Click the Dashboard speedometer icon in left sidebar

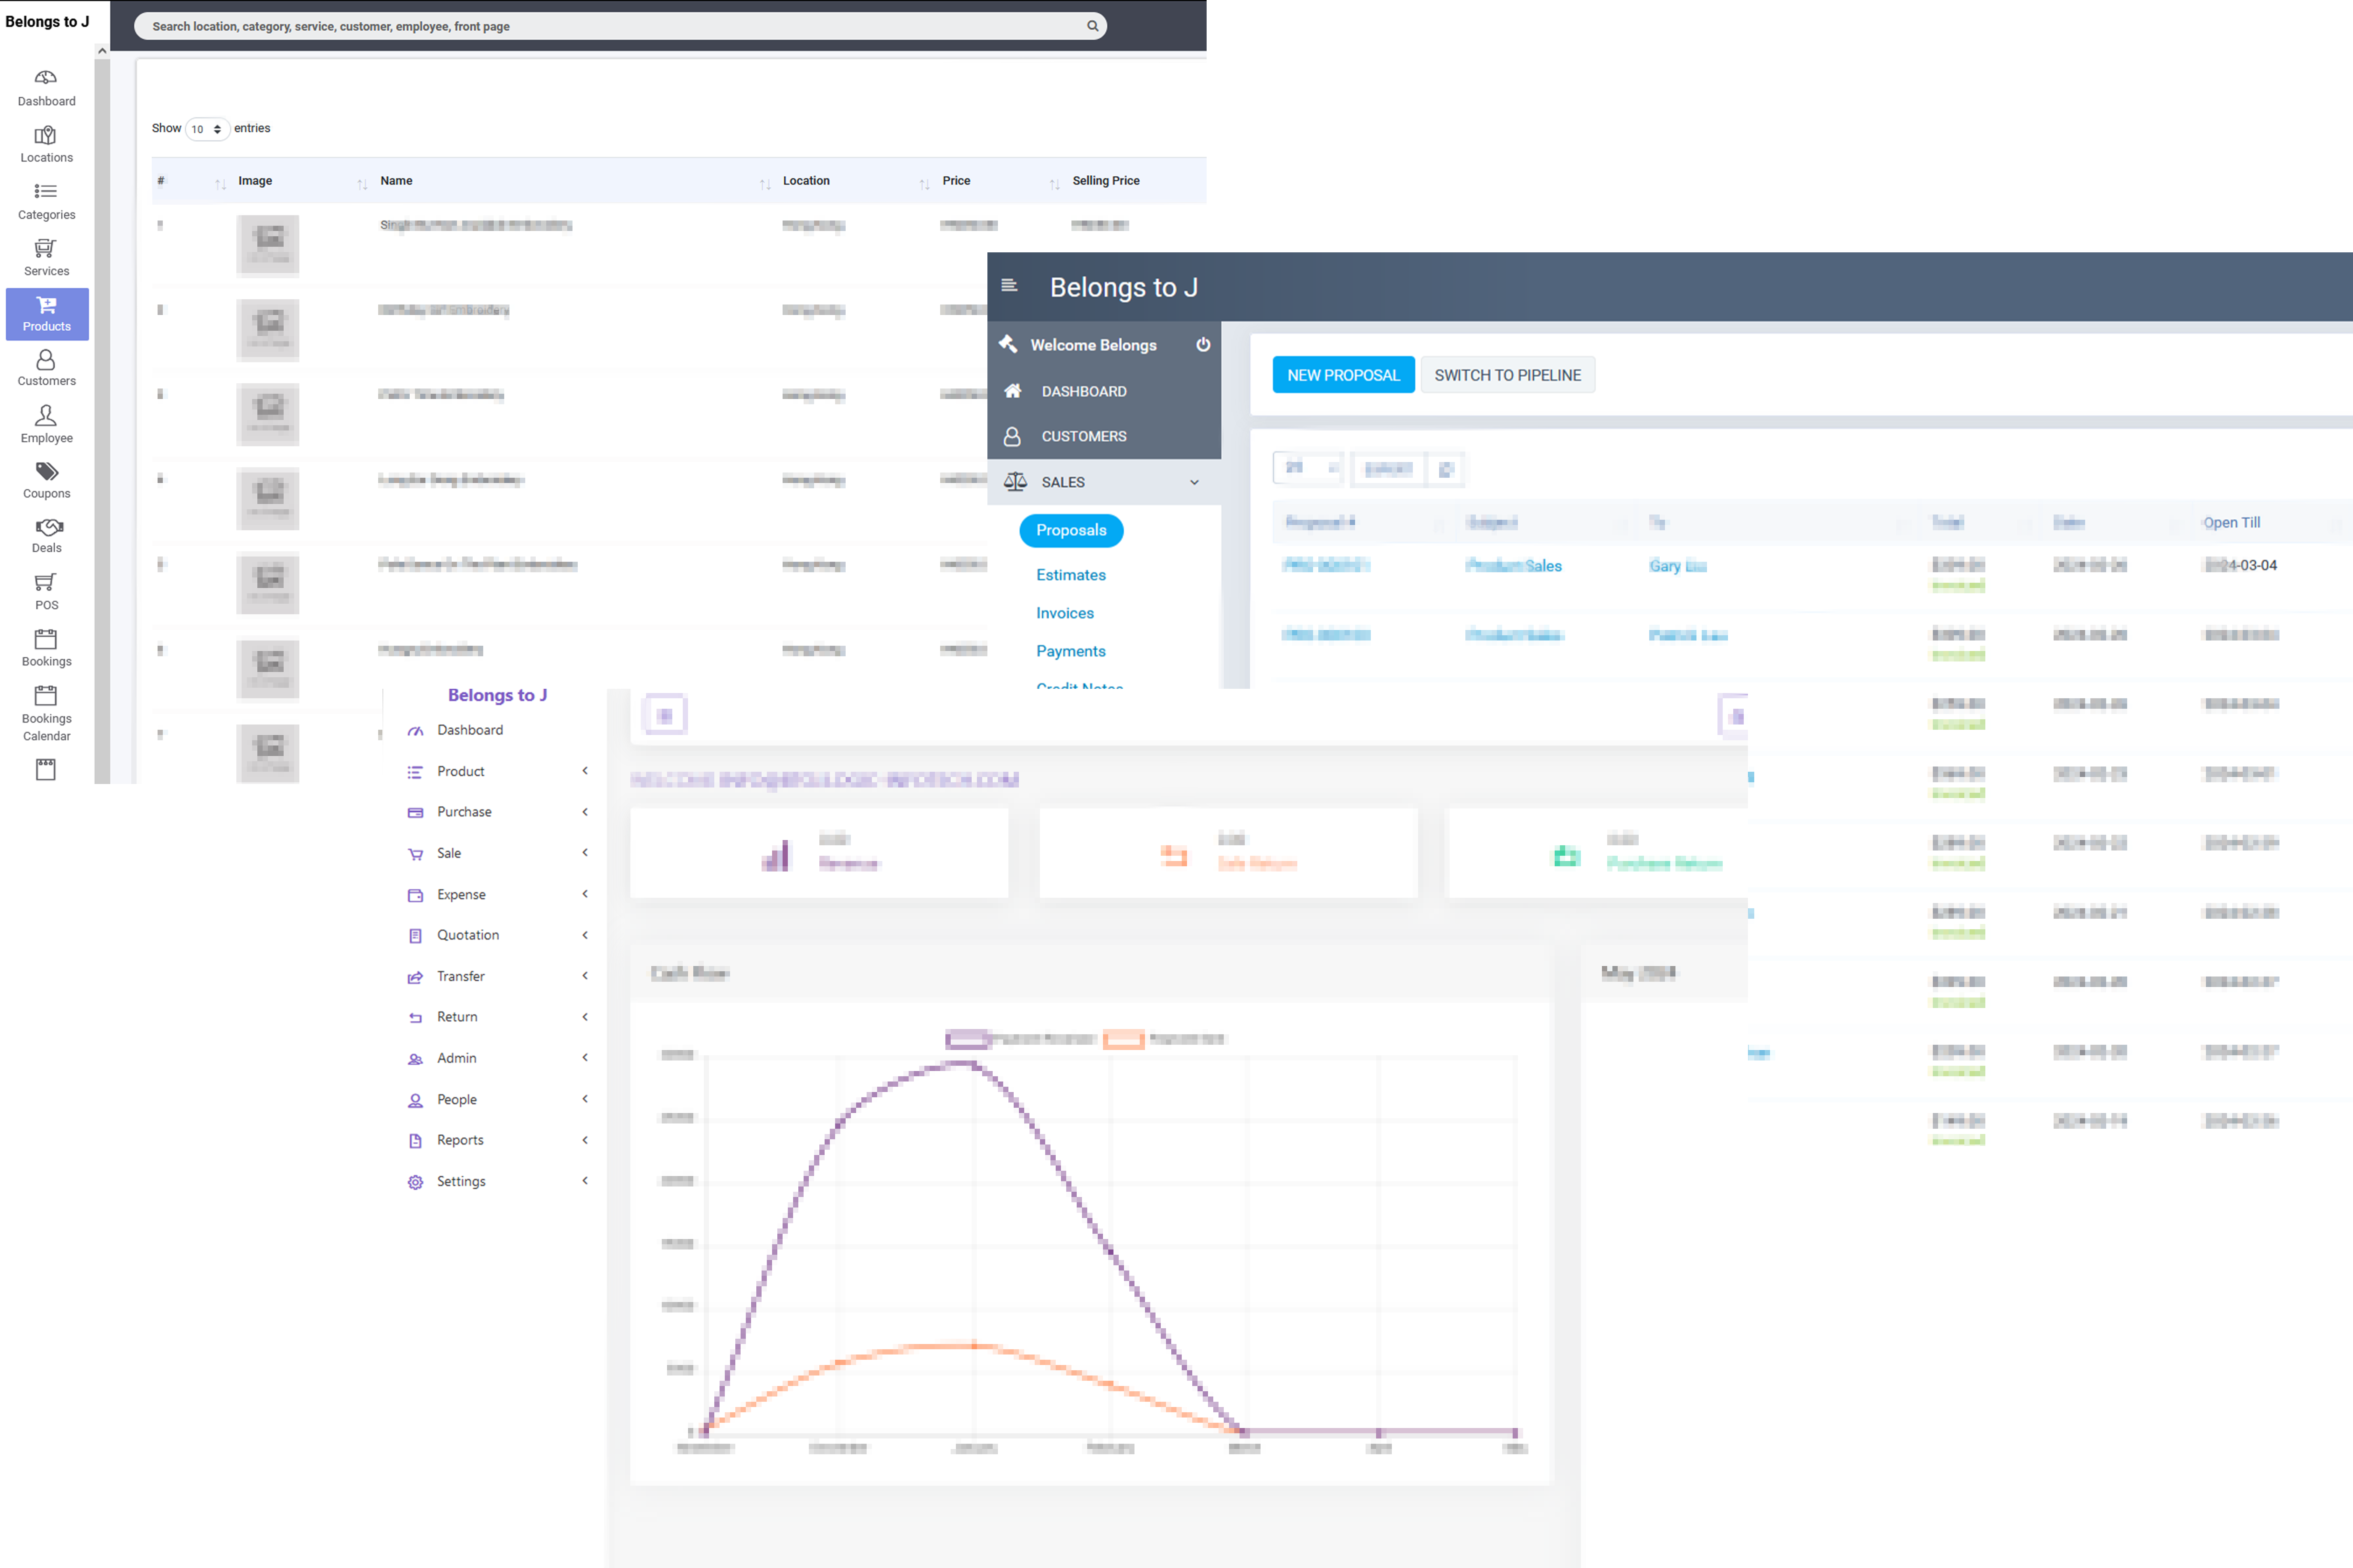pyautogui.click(x=46, y=77)
